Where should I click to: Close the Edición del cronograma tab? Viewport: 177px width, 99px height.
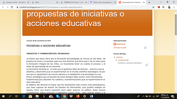click(115, 2)
